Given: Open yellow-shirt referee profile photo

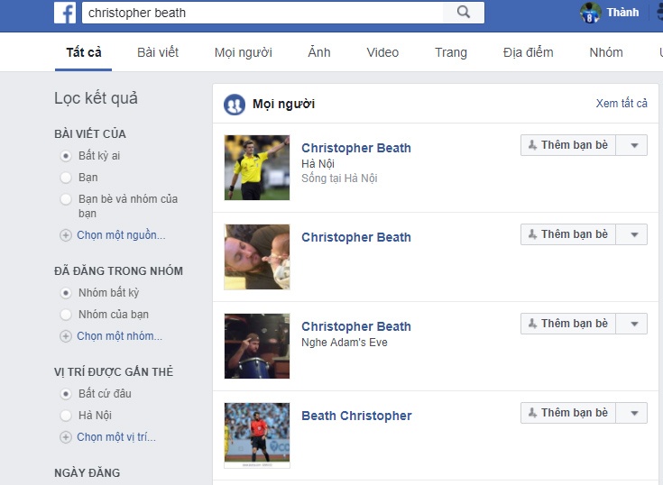Looking at the screenshot, I should click(257, 168).
